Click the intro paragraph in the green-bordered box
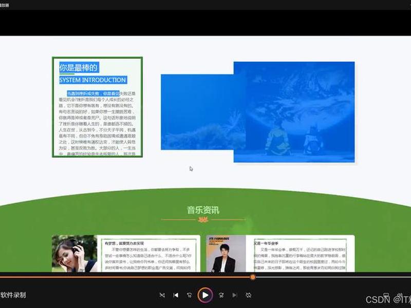The image size is (411, 308). pos(97,124)
